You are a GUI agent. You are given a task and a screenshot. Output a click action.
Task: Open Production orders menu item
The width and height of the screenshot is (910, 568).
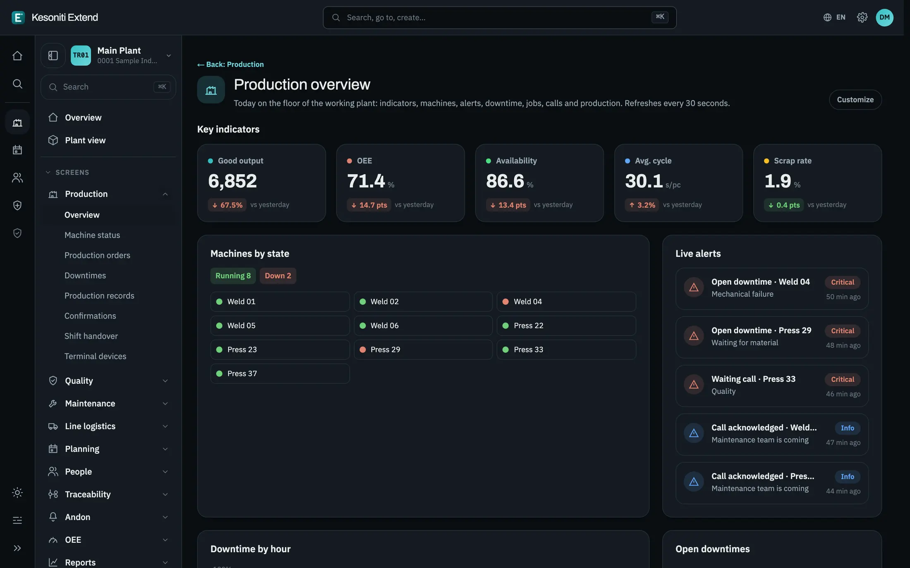coord(97,255)
